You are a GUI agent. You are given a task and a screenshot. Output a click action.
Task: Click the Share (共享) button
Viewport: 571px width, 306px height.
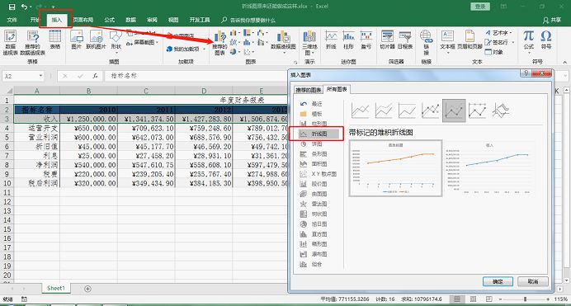[x=552, y=20]
